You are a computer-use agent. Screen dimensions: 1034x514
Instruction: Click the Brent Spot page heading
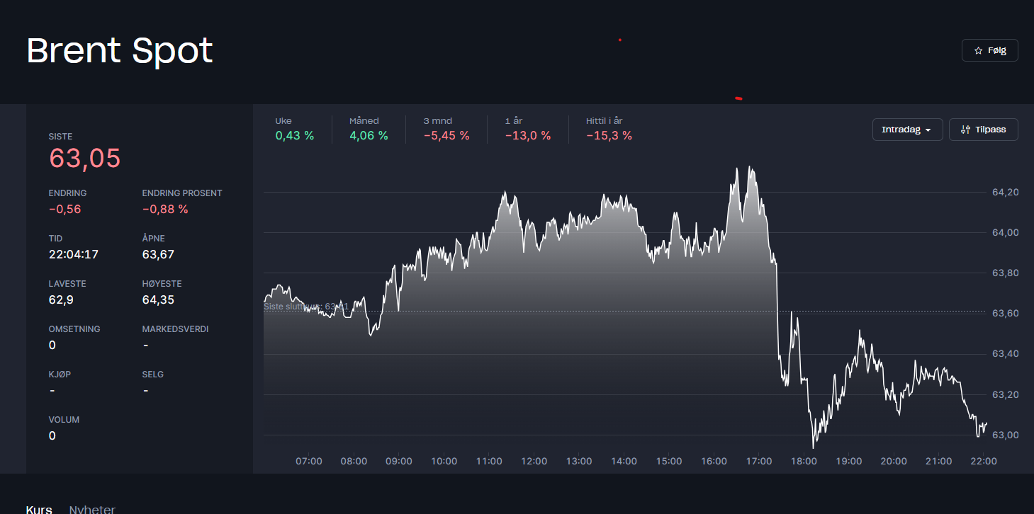click(x=120, y=51)
